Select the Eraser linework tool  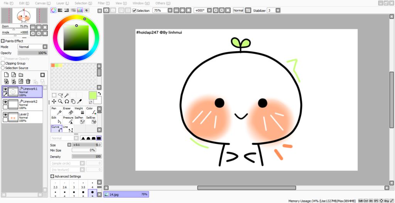coord(68,111)
